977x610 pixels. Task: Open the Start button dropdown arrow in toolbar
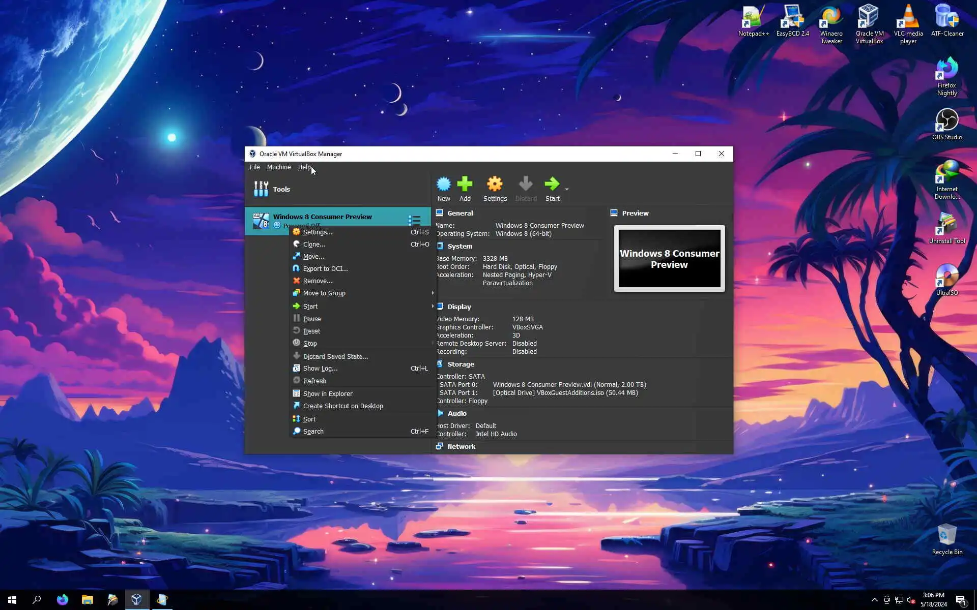567,189
